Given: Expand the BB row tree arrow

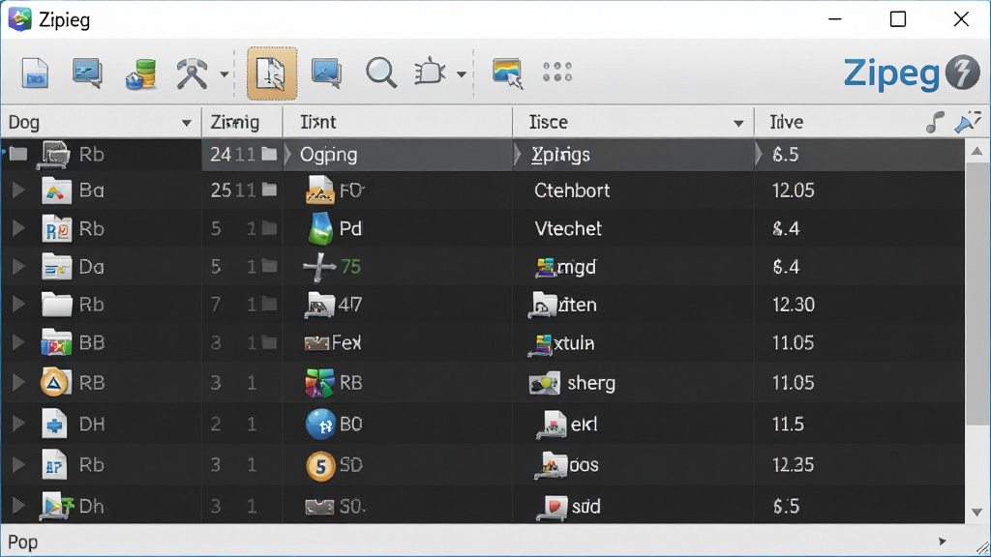Looking at the screenshot, I should [x=18, y=343].
